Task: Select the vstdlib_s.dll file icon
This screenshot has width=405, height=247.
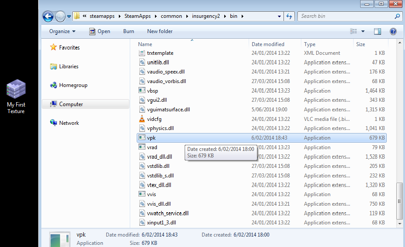Action: click(142, 175)
